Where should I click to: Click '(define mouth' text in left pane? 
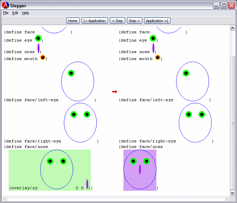point(21,59)
